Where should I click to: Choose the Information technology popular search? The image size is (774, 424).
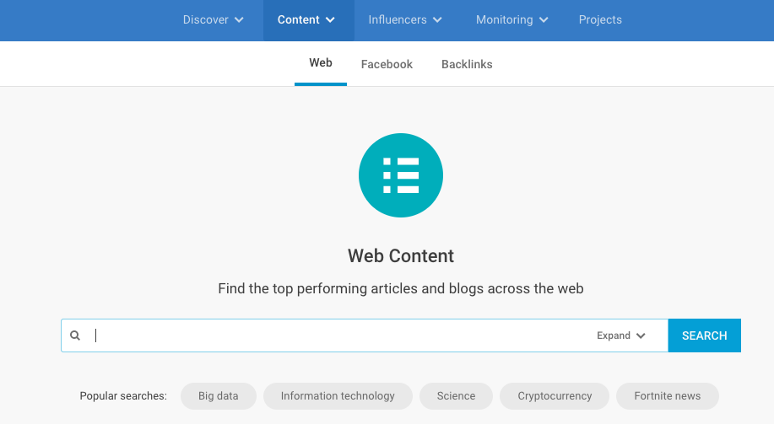[338, 395]
